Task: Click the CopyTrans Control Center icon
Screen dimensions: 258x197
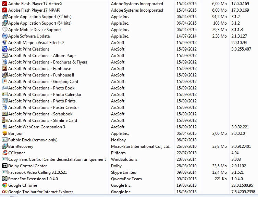Action: click(x=4, y=159)
